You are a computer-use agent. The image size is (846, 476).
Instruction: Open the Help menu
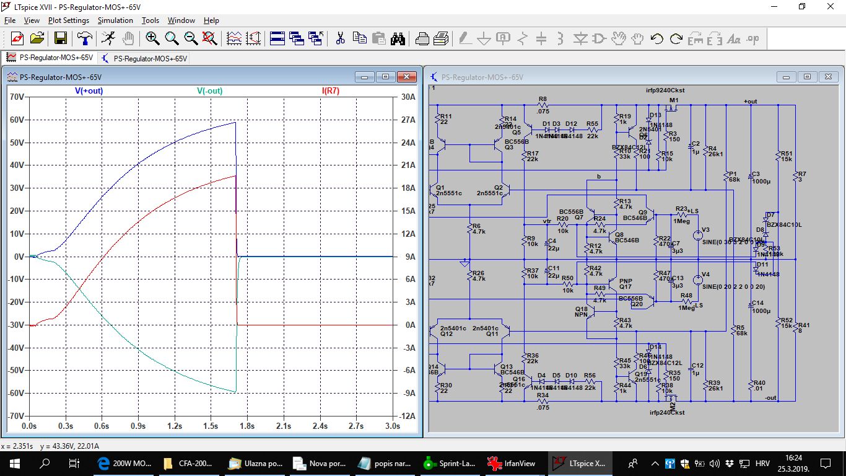(211, 20)
